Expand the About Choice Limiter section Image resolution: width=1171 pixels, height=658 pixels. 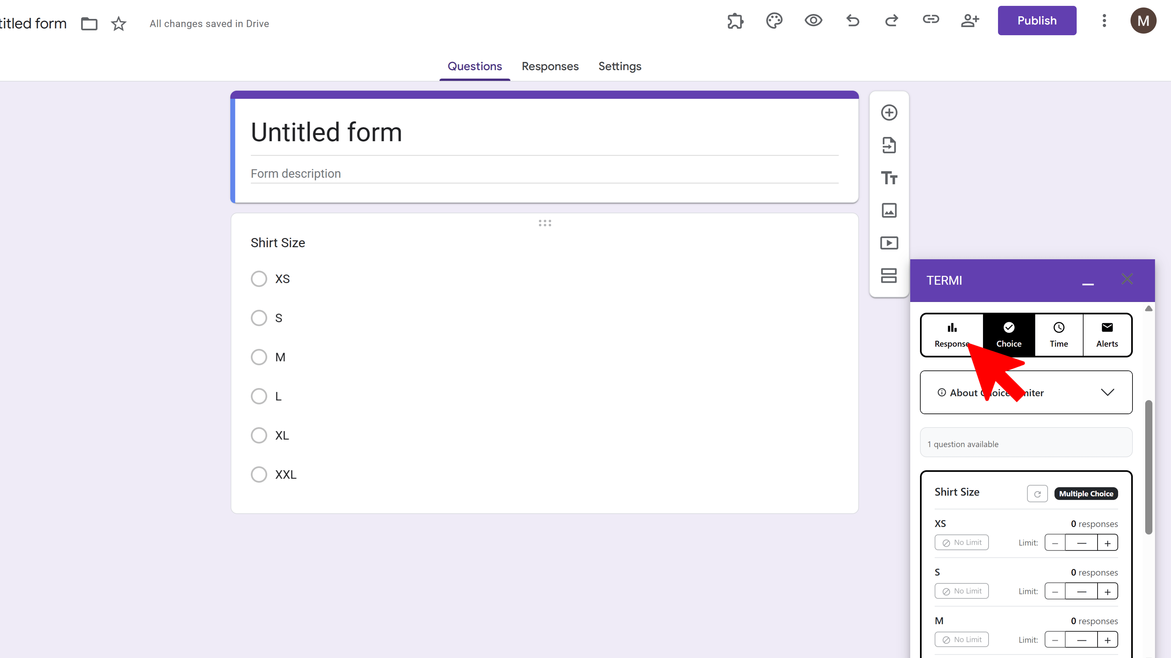[1107, 392]
